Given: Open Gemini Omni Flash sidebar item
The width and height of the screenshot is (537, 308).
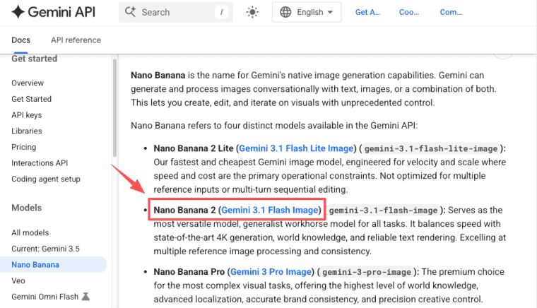Looking at the screenshot, I should click(45, 297).
